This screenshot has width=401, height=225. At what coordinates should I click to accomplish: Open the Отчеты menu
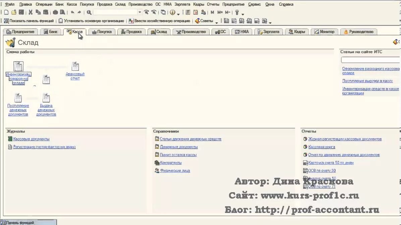(213, 4)
